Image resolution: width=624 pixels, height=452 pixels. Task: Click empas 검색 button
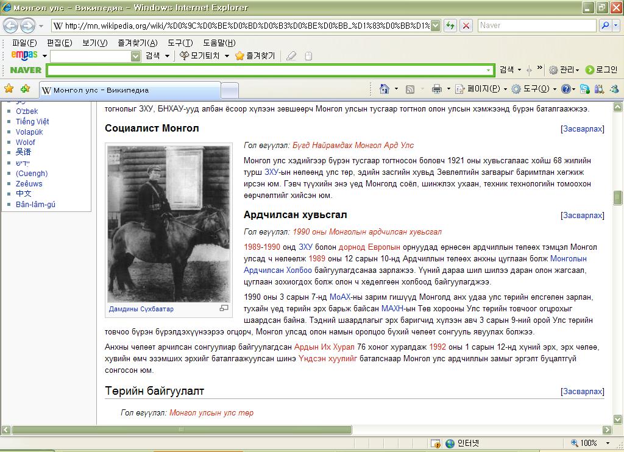click(153, 56)
